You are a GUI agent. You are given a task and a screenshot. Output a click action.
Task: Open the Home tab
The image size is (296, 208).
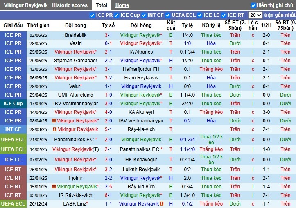tap(122, 5)
